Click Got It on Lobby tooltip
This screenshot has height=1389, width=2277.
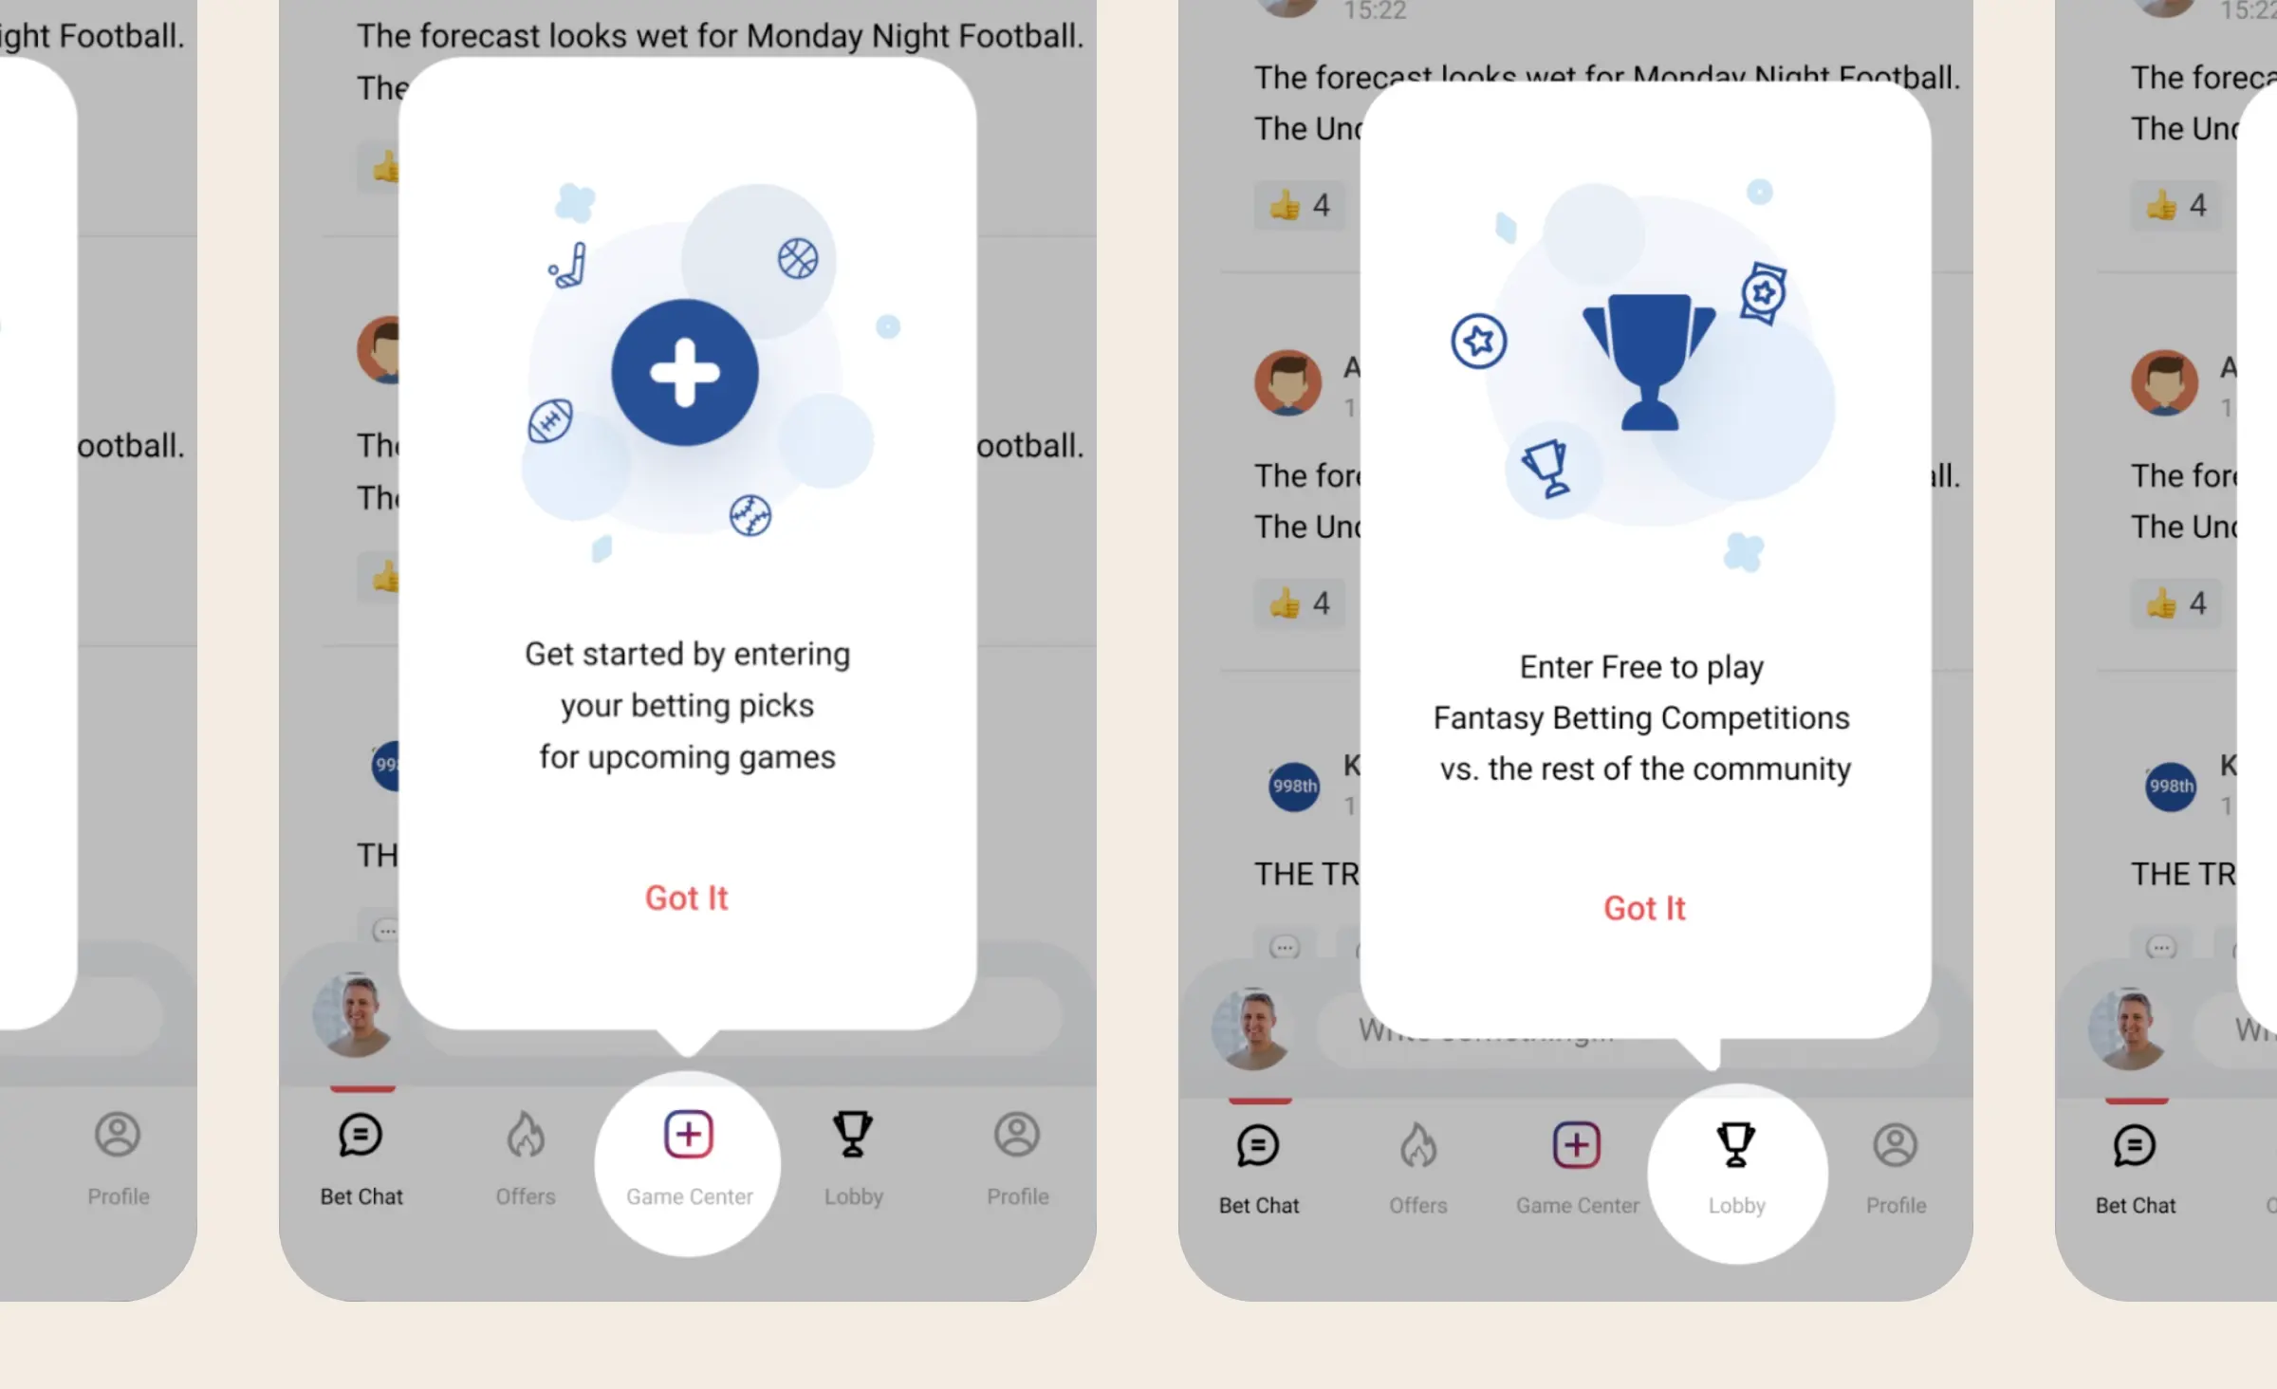[x=1641, y=908]
